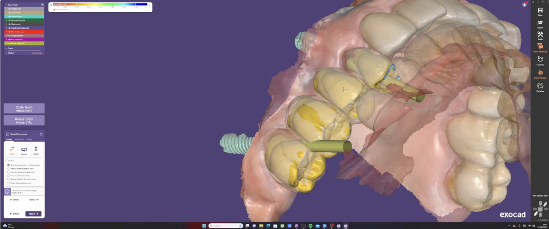The width and height of the screenshot is (549, 229).
Task: Select the Scale tool in Tooth Placement
Action: 36,150
